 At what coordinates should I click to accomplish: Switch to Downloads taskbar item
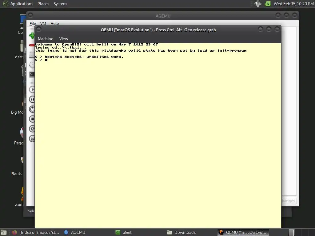coord(181,232)
